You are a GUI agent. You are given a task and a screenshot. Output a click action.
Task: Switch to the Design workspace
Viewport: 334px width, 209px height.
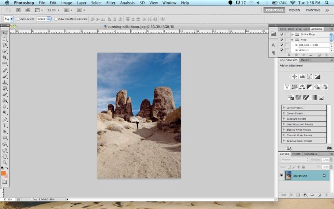click(294, 10)
